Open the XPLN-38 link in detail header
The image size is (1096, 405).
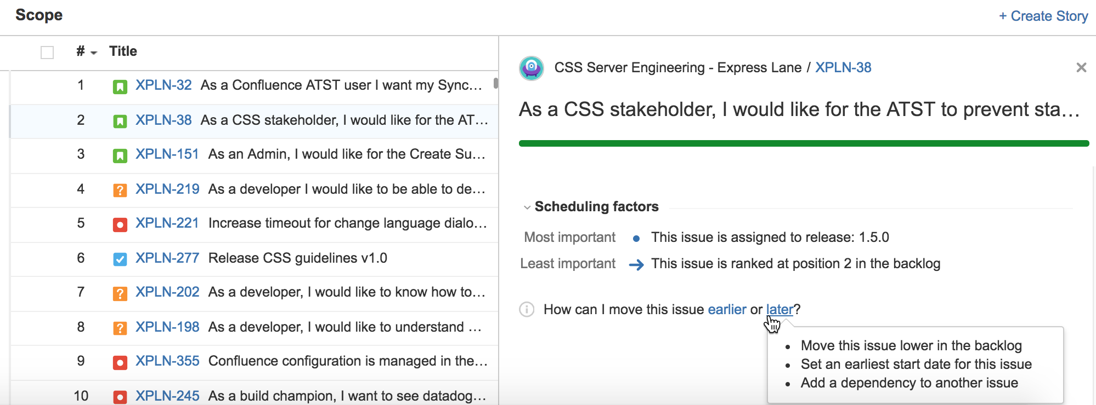[843, 67]
